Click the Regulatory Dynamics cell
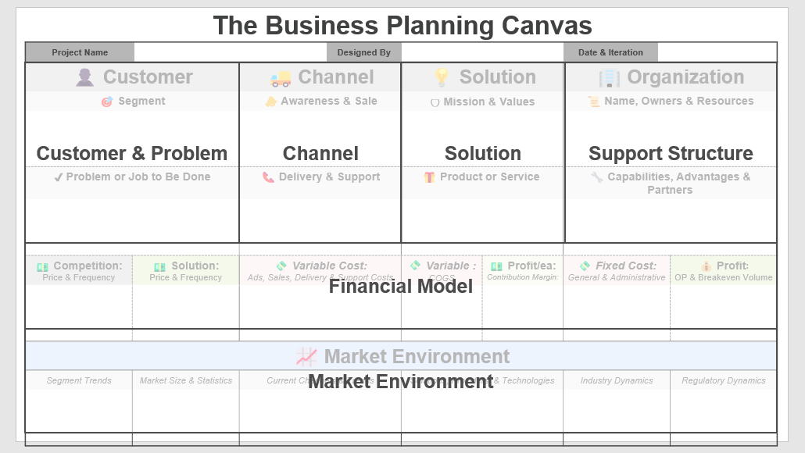The width and height of the screenshot is (805, 453). point(724,401)
